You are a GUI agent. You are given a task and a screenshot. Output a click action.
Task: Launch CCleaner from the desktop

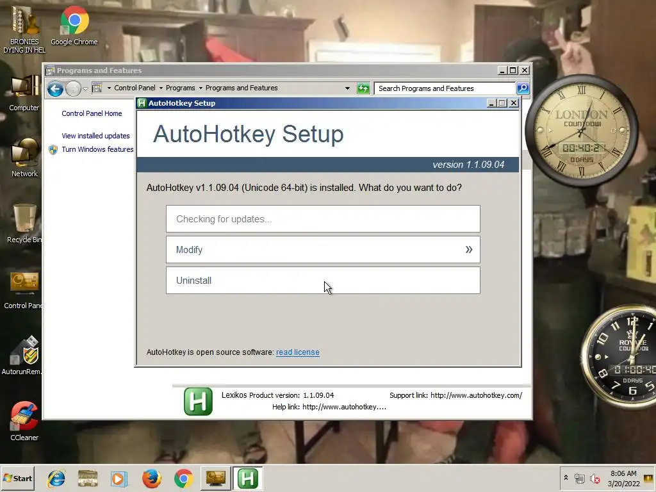[x=24, y=421]
